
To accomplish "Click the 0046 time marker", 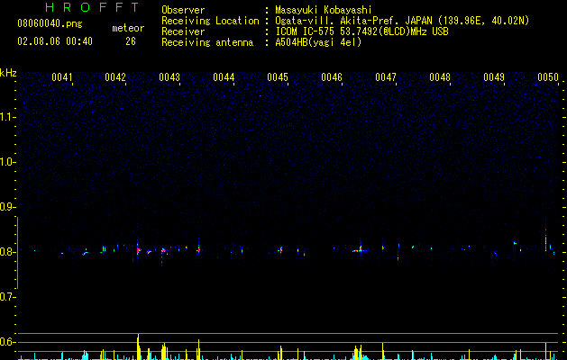I will 332,77.
